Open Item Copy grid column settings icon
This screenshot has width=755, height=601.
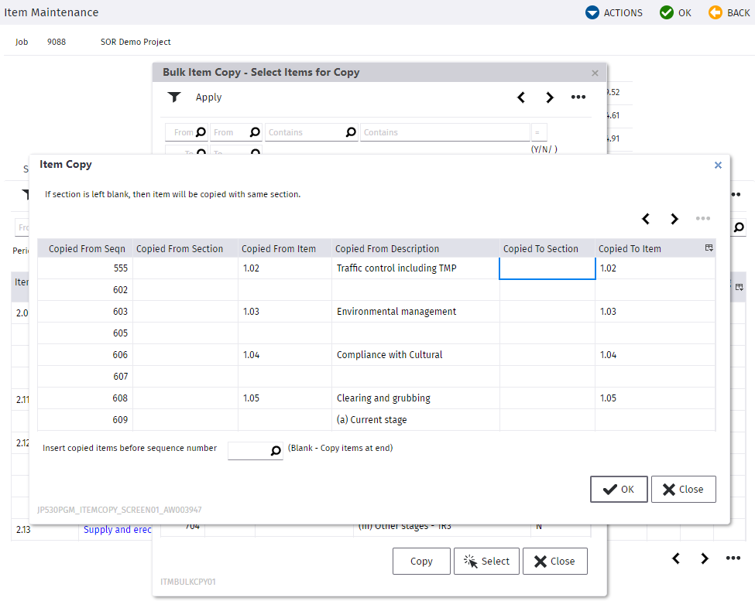(709, 248)
